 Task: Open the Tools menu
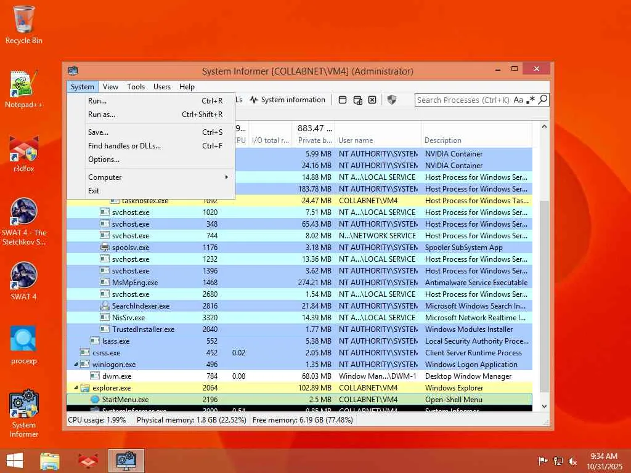(x=136, y=87)
